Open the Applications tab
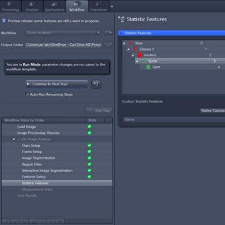Viewport: 225px width, 225px height. point(54,6)
